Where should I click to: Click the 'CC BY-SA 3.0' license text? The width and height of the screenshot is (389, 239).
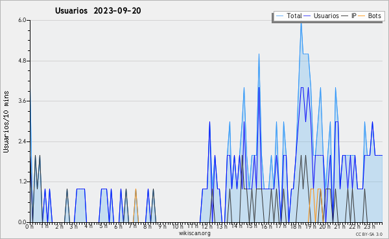(369, 234)
